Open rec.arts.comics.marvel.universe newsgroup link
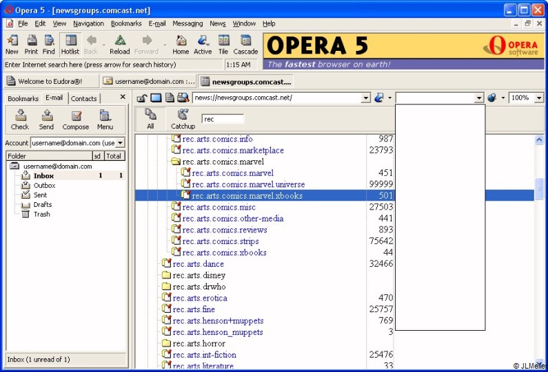Screen dimensions: 548x372 click(x=248, y=184)
